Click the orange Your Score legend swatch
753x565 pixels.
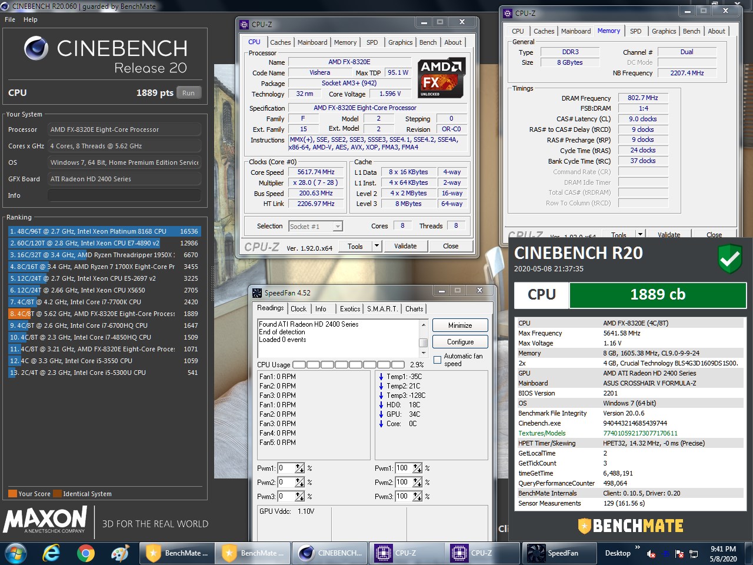point(12,494)
